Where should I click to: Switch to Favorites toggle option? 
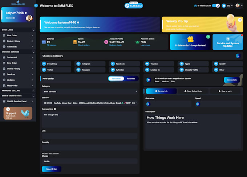(131, 78)
